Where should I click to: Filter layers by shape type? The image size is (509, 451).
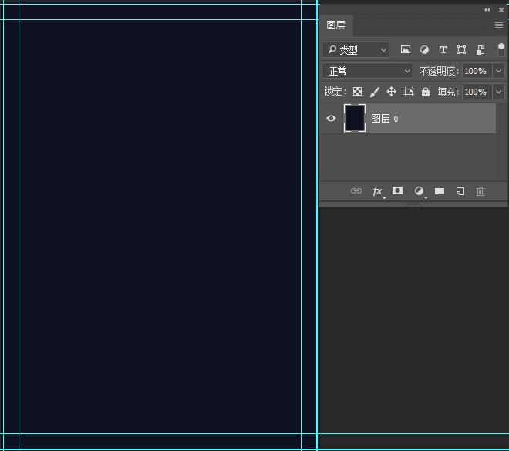[461, 50]
